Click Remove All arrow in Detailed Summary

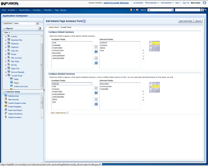96,104
